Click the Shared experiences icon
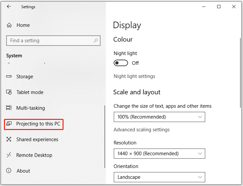Screen dimensions: 243x186 pyautogui.click(x=9, y=139)
